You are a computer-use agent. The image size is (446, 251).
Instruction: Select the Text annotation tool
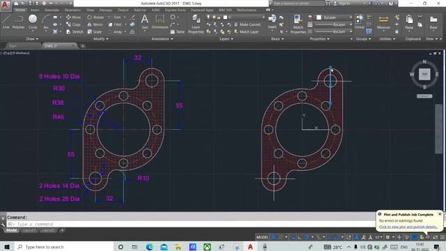[145, 22]
